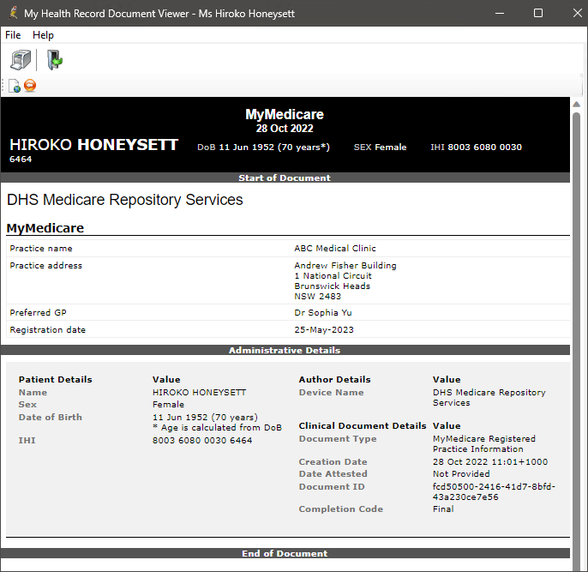Click the IHI 8003 6080 0030 banner text
588x572 pixels.
476,147
